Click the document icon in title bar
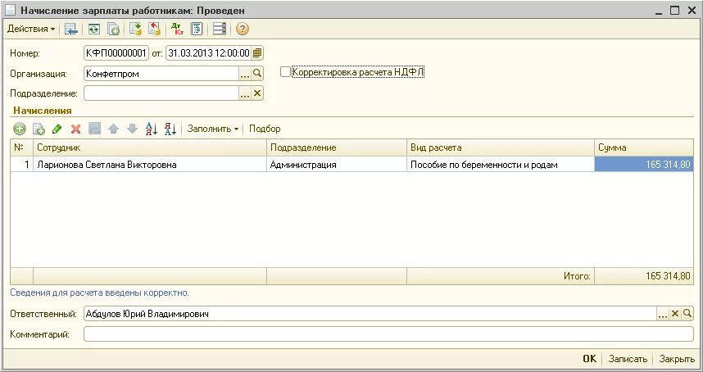Image resolution: width=703 pixels, height=372 pixels. coord(10,10)
